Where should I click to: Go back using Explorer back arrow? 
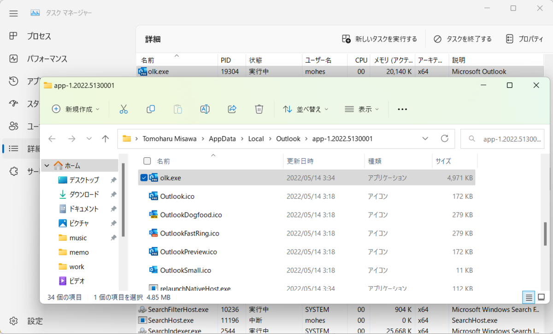pyautogui.click(x=52, y=138)
